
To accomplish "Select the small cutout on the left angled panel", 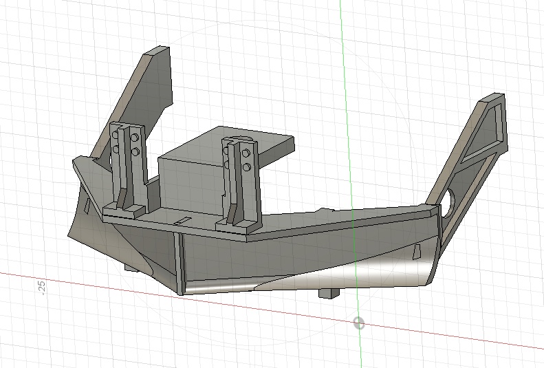I will (87, 206).
